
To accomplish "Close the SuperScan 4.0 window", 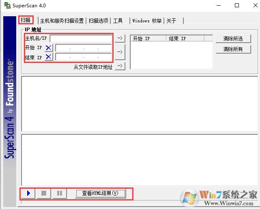I will pyautogui.click(x=256, y=5).
